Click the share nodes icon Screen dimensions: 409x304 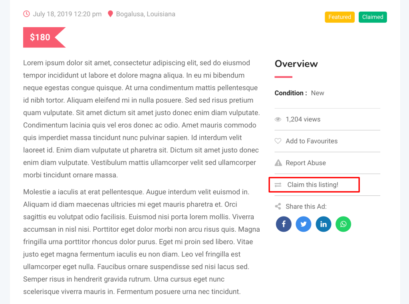pyautogui.click(x=278, y=207)
